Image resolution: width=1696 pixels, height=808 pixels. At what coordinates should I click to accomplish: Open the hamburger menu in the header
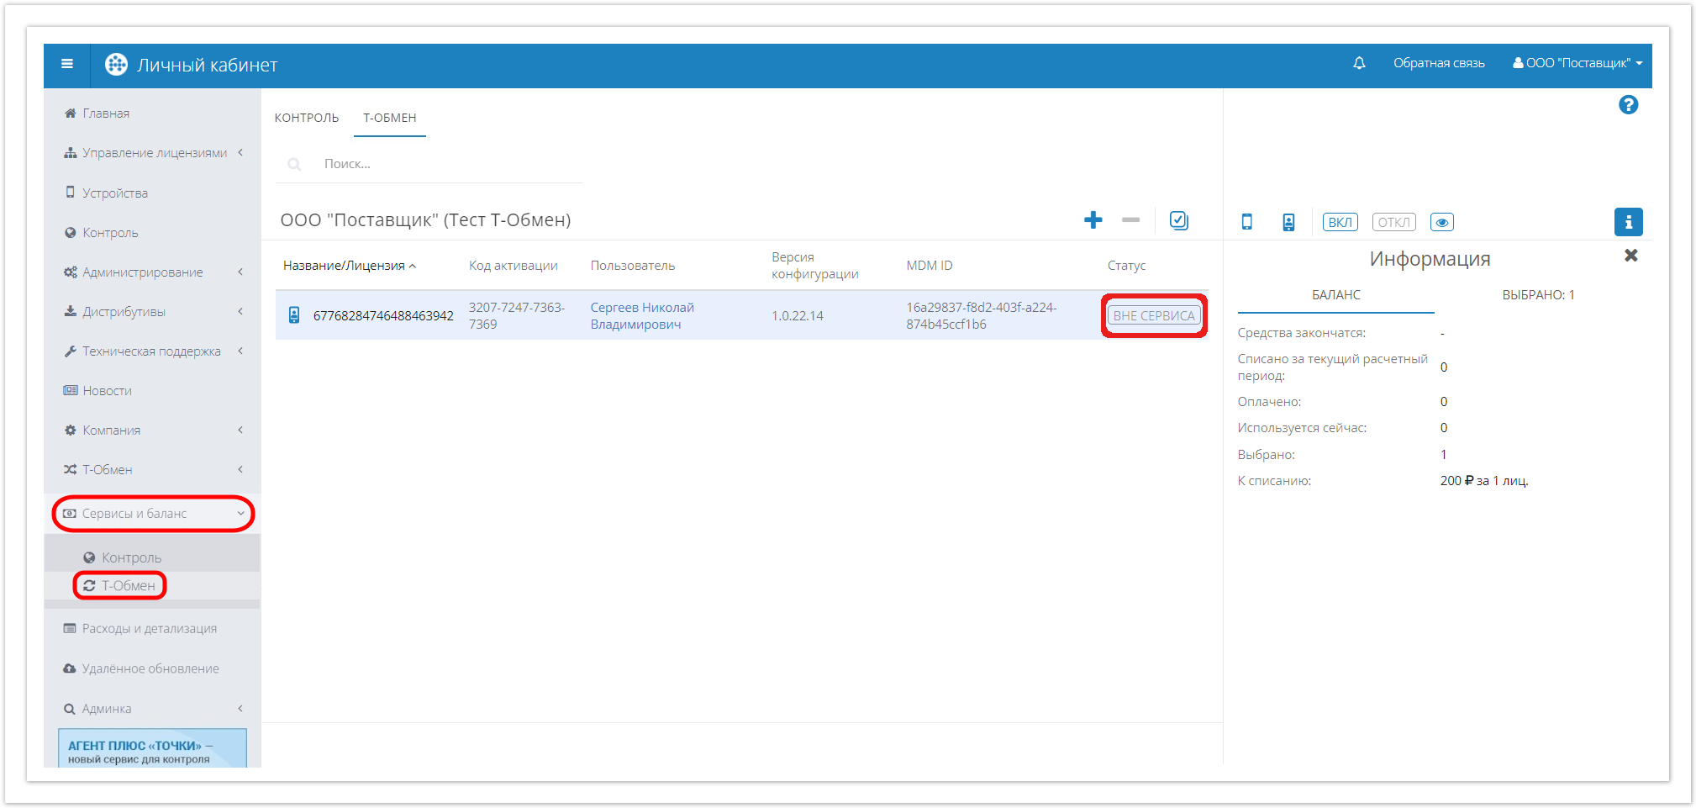point(67,64)
